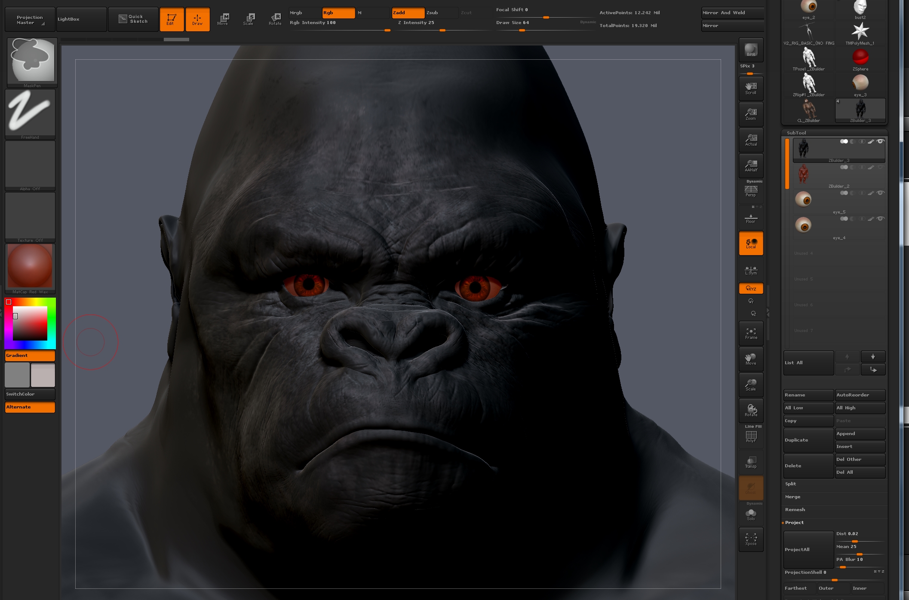The width and height of the screenshot is (909, 600).
Task: Open Projection Master menu
Action: pyautogui.click(x=30, y=20)
